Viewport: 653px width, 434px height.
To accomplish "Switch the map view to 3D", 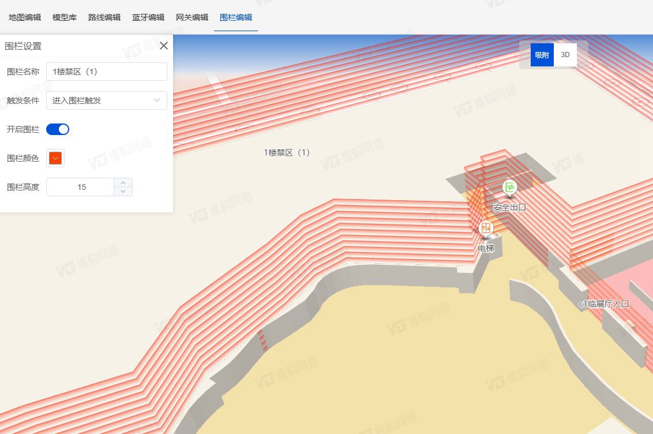I will (565, 55).
